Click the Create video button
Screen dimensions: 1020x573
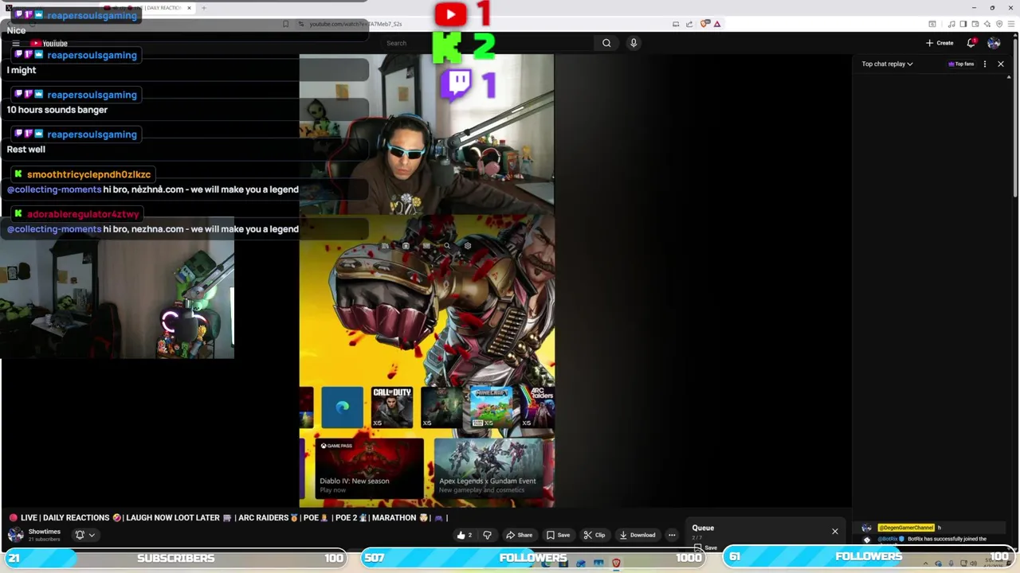[x=940, y=43]
